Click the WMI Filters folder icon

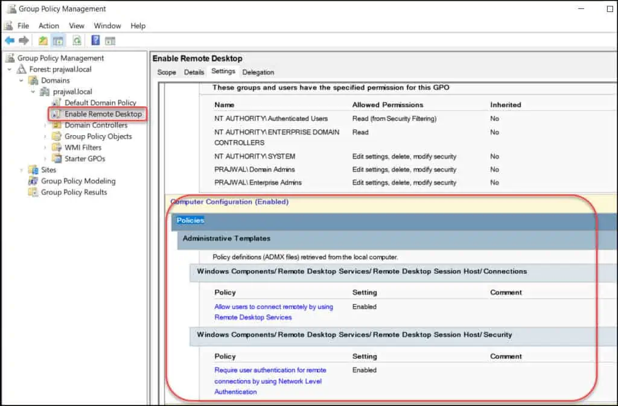tap(57, 147)
